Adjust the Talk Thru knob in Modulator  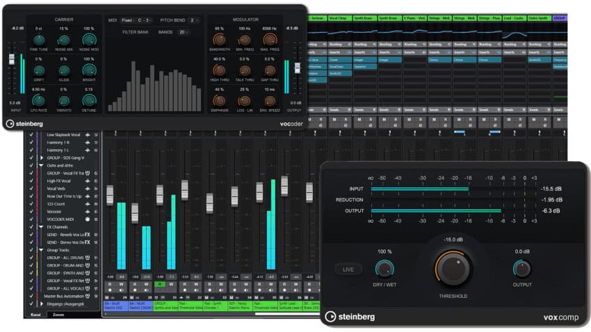point(245,70)
